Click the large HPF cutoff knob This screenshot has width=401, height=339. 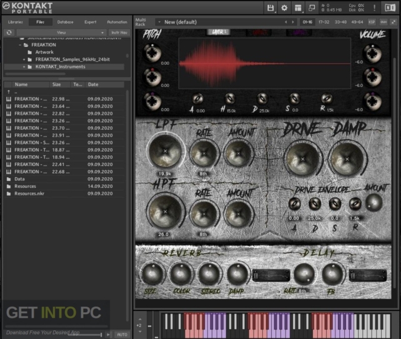click(165, 212)
